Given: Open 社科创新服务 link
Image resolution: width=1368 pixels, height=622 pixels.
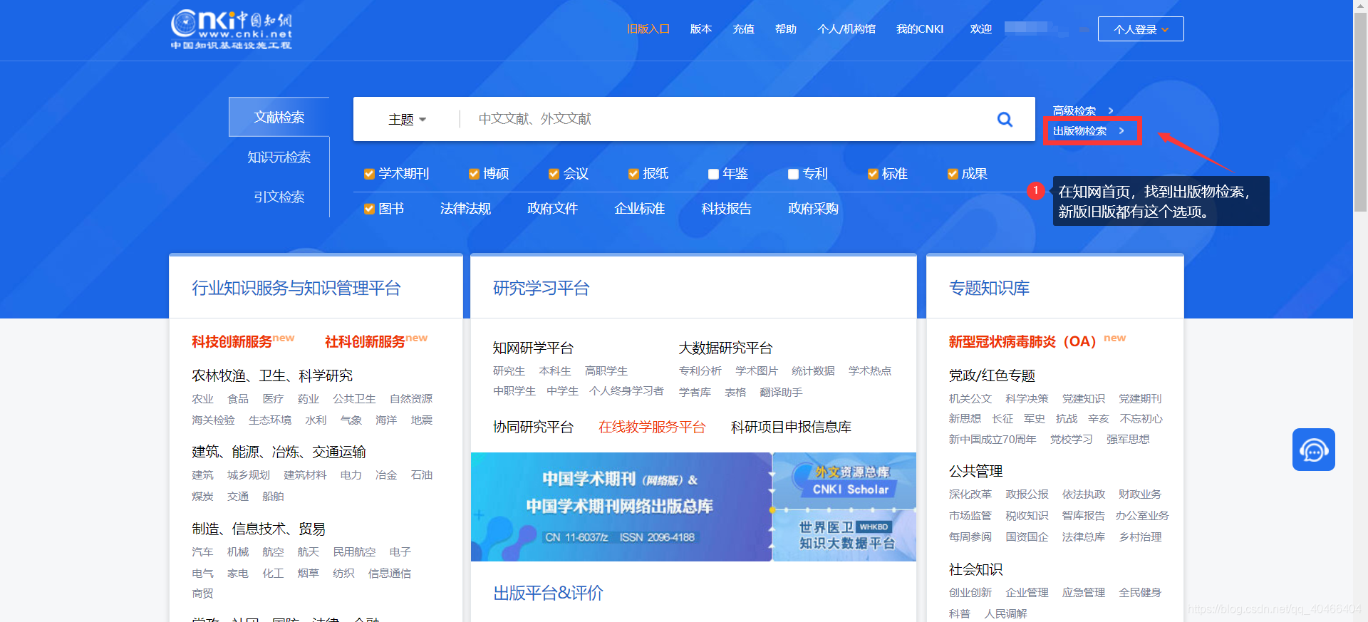Looking at the screenshot, I should [x=365, y=342].
